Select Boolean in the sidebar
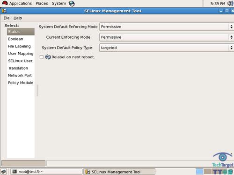Viewport: 234px width, 175px height. (x=21, y=39)
